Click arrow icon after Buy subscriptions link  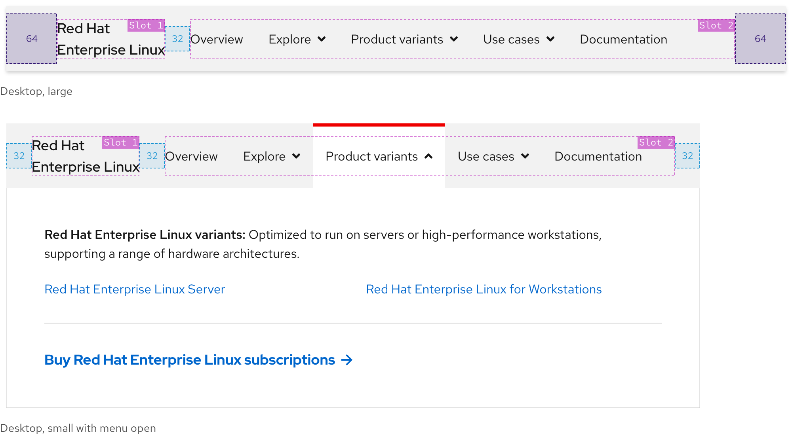click(347, 360)
